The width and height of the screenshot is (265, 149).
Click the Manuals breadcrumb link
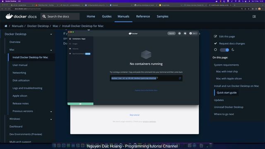click(x=17, y=26)
